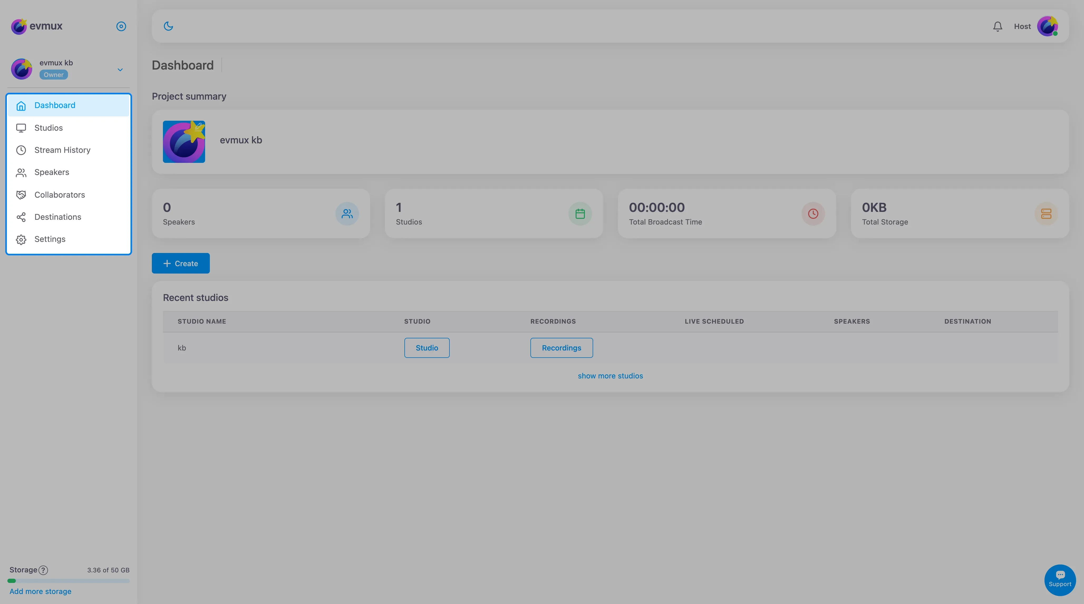The image size is (1084, 604).
Task: Open Support chat bubble
Action: click(1060, 580)
